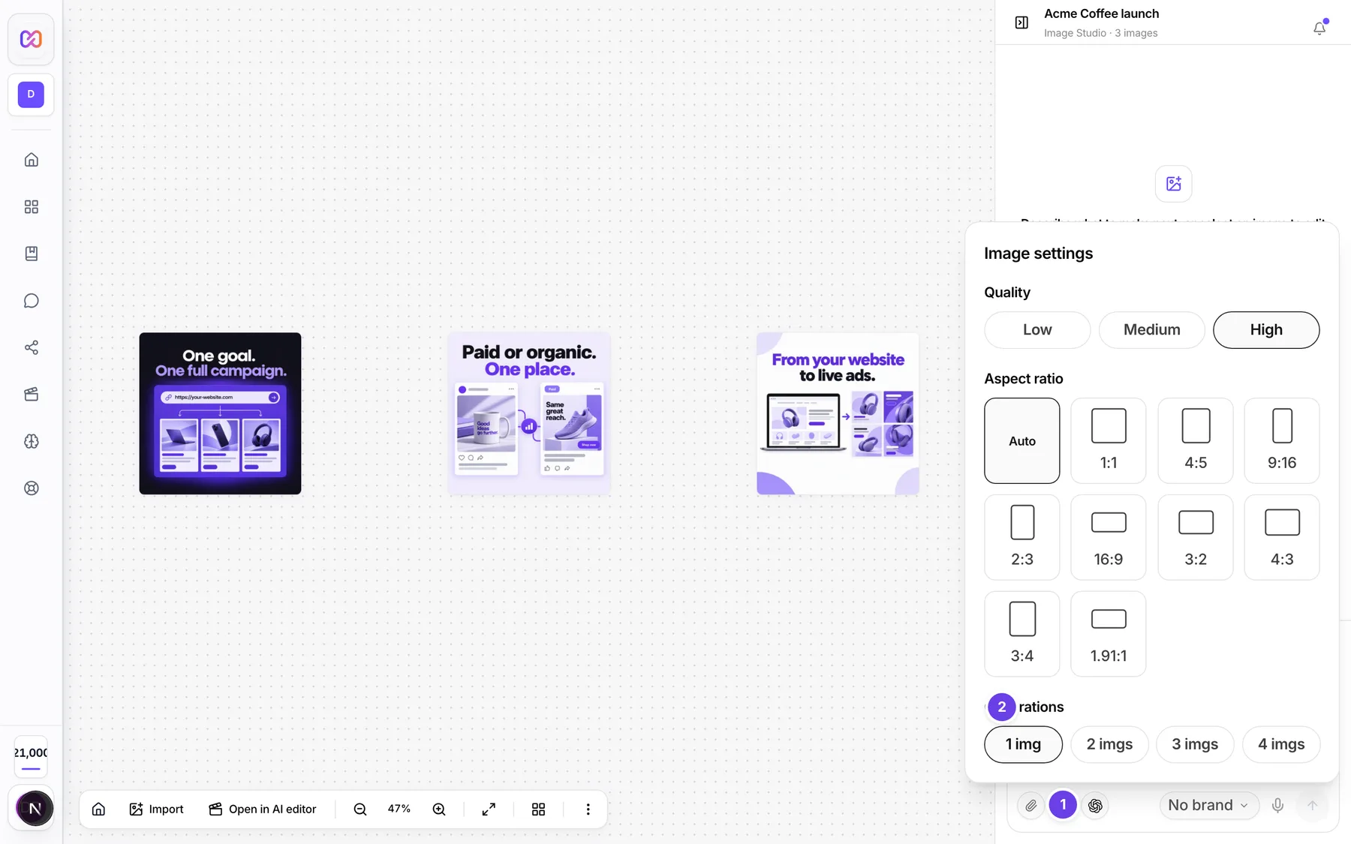Select the From your website image
Image resolution: width=1351 pixels, height=844 pixels.
coord(838,413)
